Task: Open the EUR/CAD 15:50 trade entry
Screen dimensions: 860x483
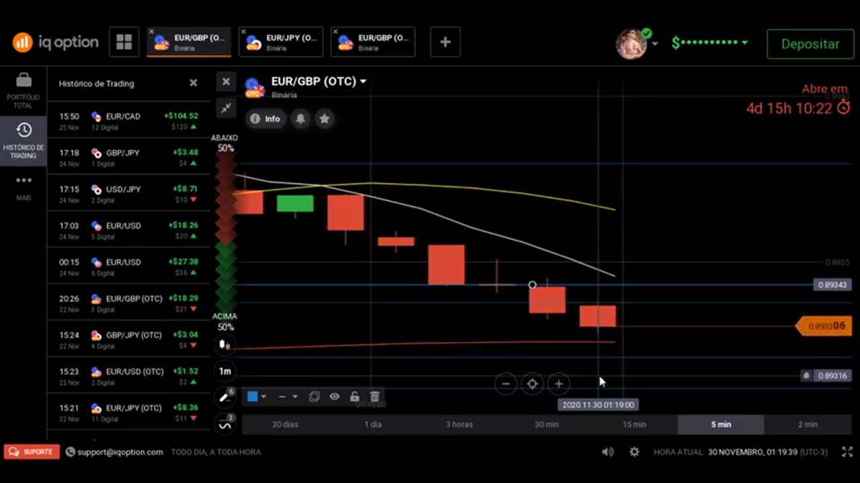Action: tap(128, 121)
